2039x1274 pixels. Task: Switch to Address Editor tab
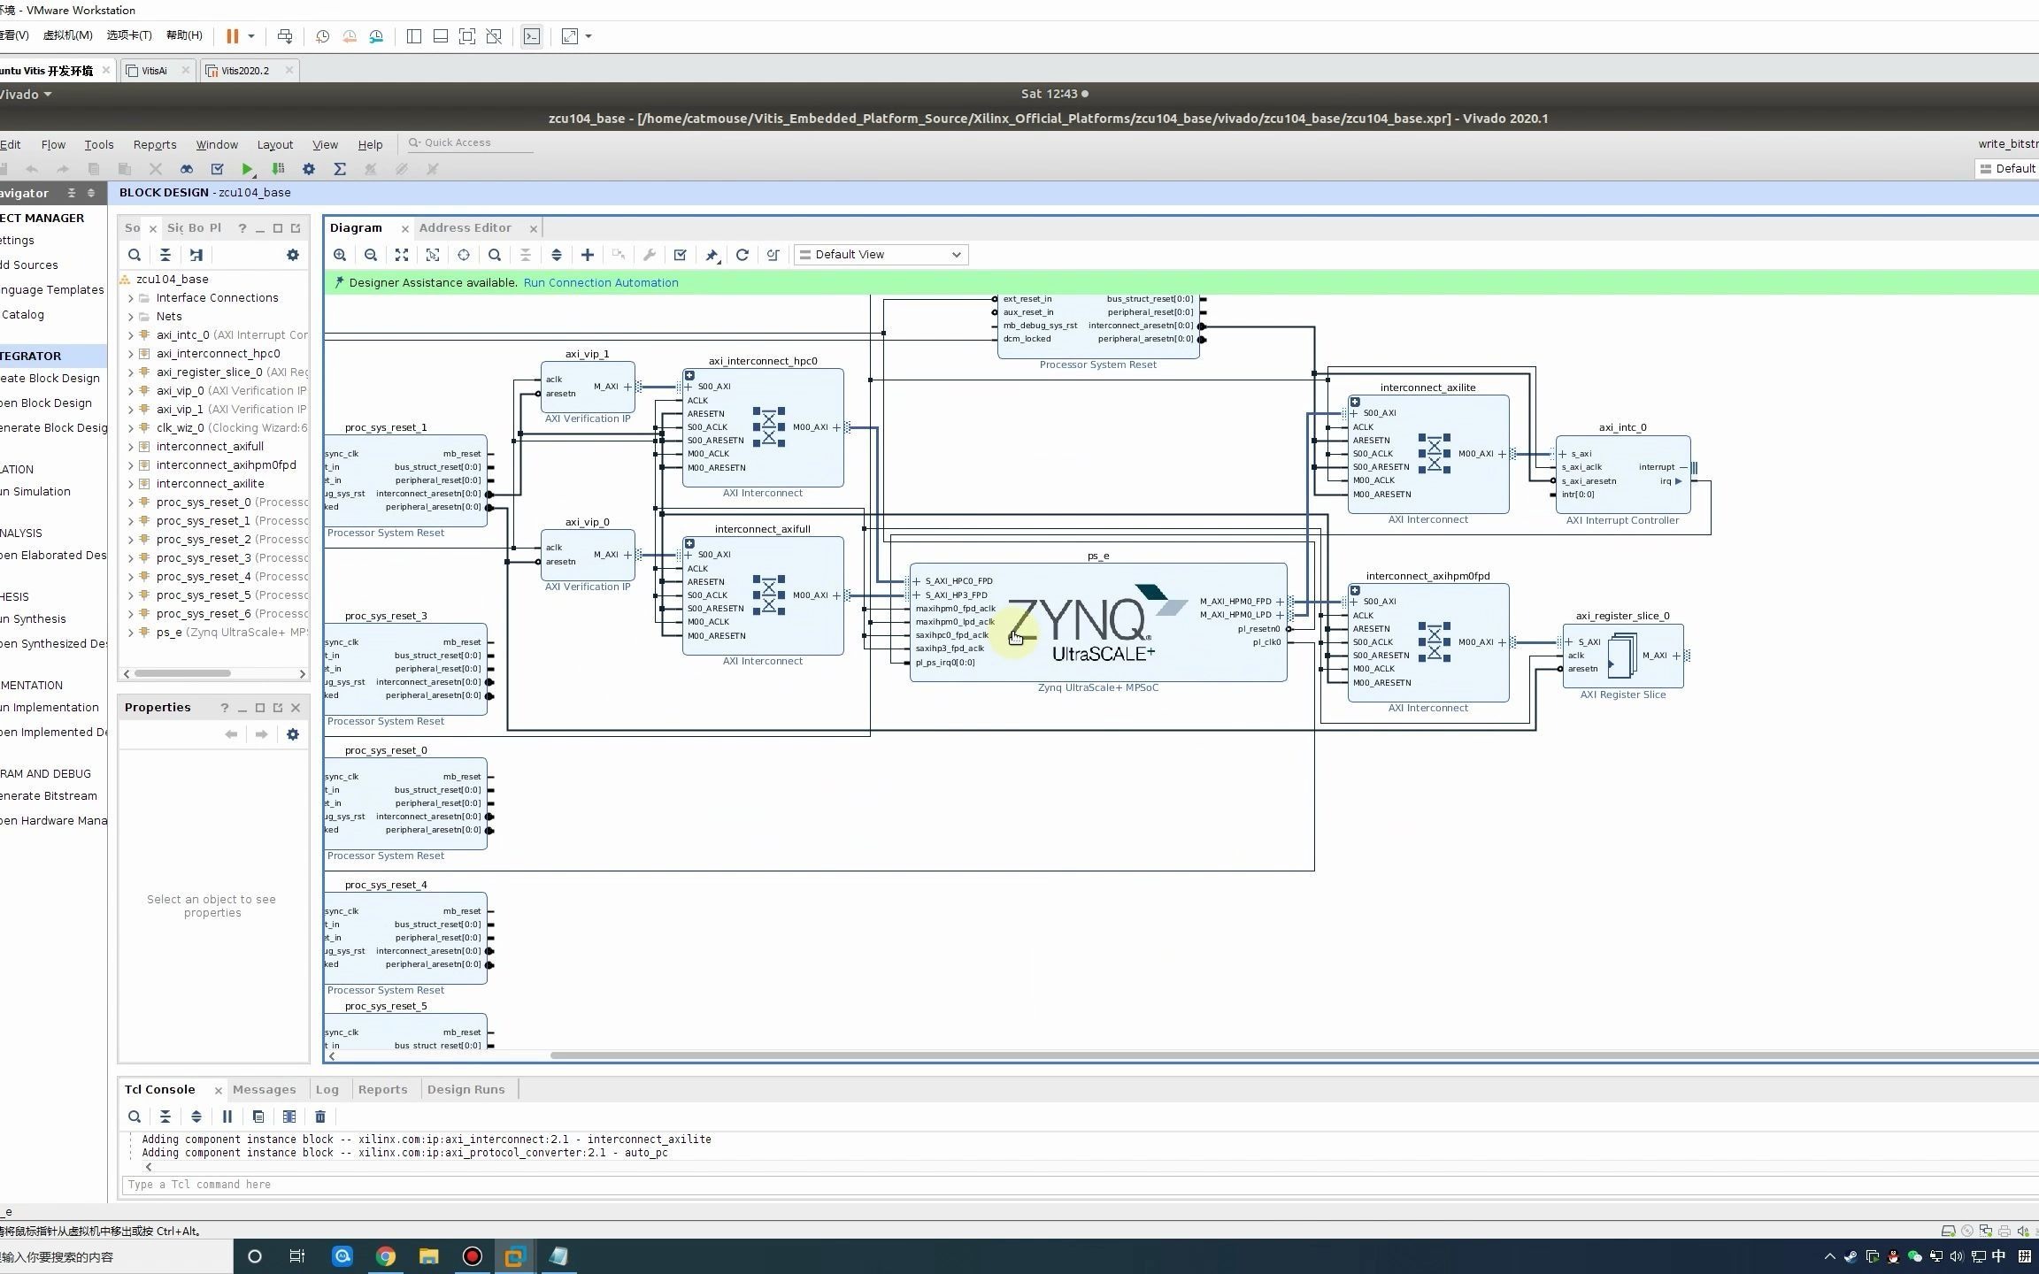(x=466, y=228)
